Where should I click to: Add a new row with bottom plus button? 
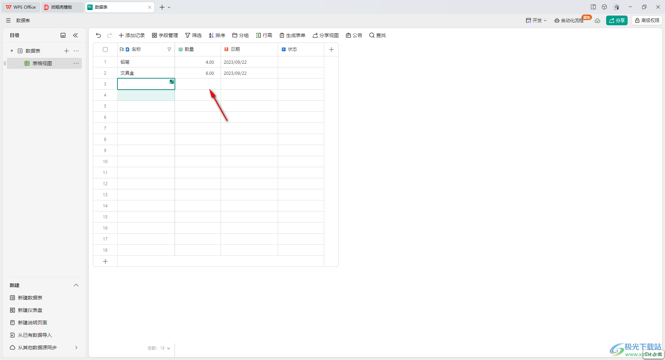[105, 261]
